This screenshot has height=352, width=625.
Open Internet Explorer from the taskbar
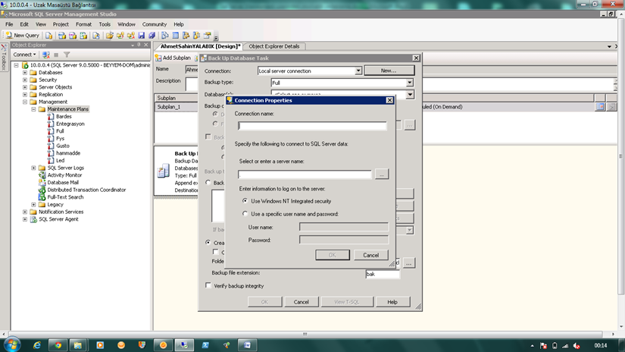pos(37,345)
